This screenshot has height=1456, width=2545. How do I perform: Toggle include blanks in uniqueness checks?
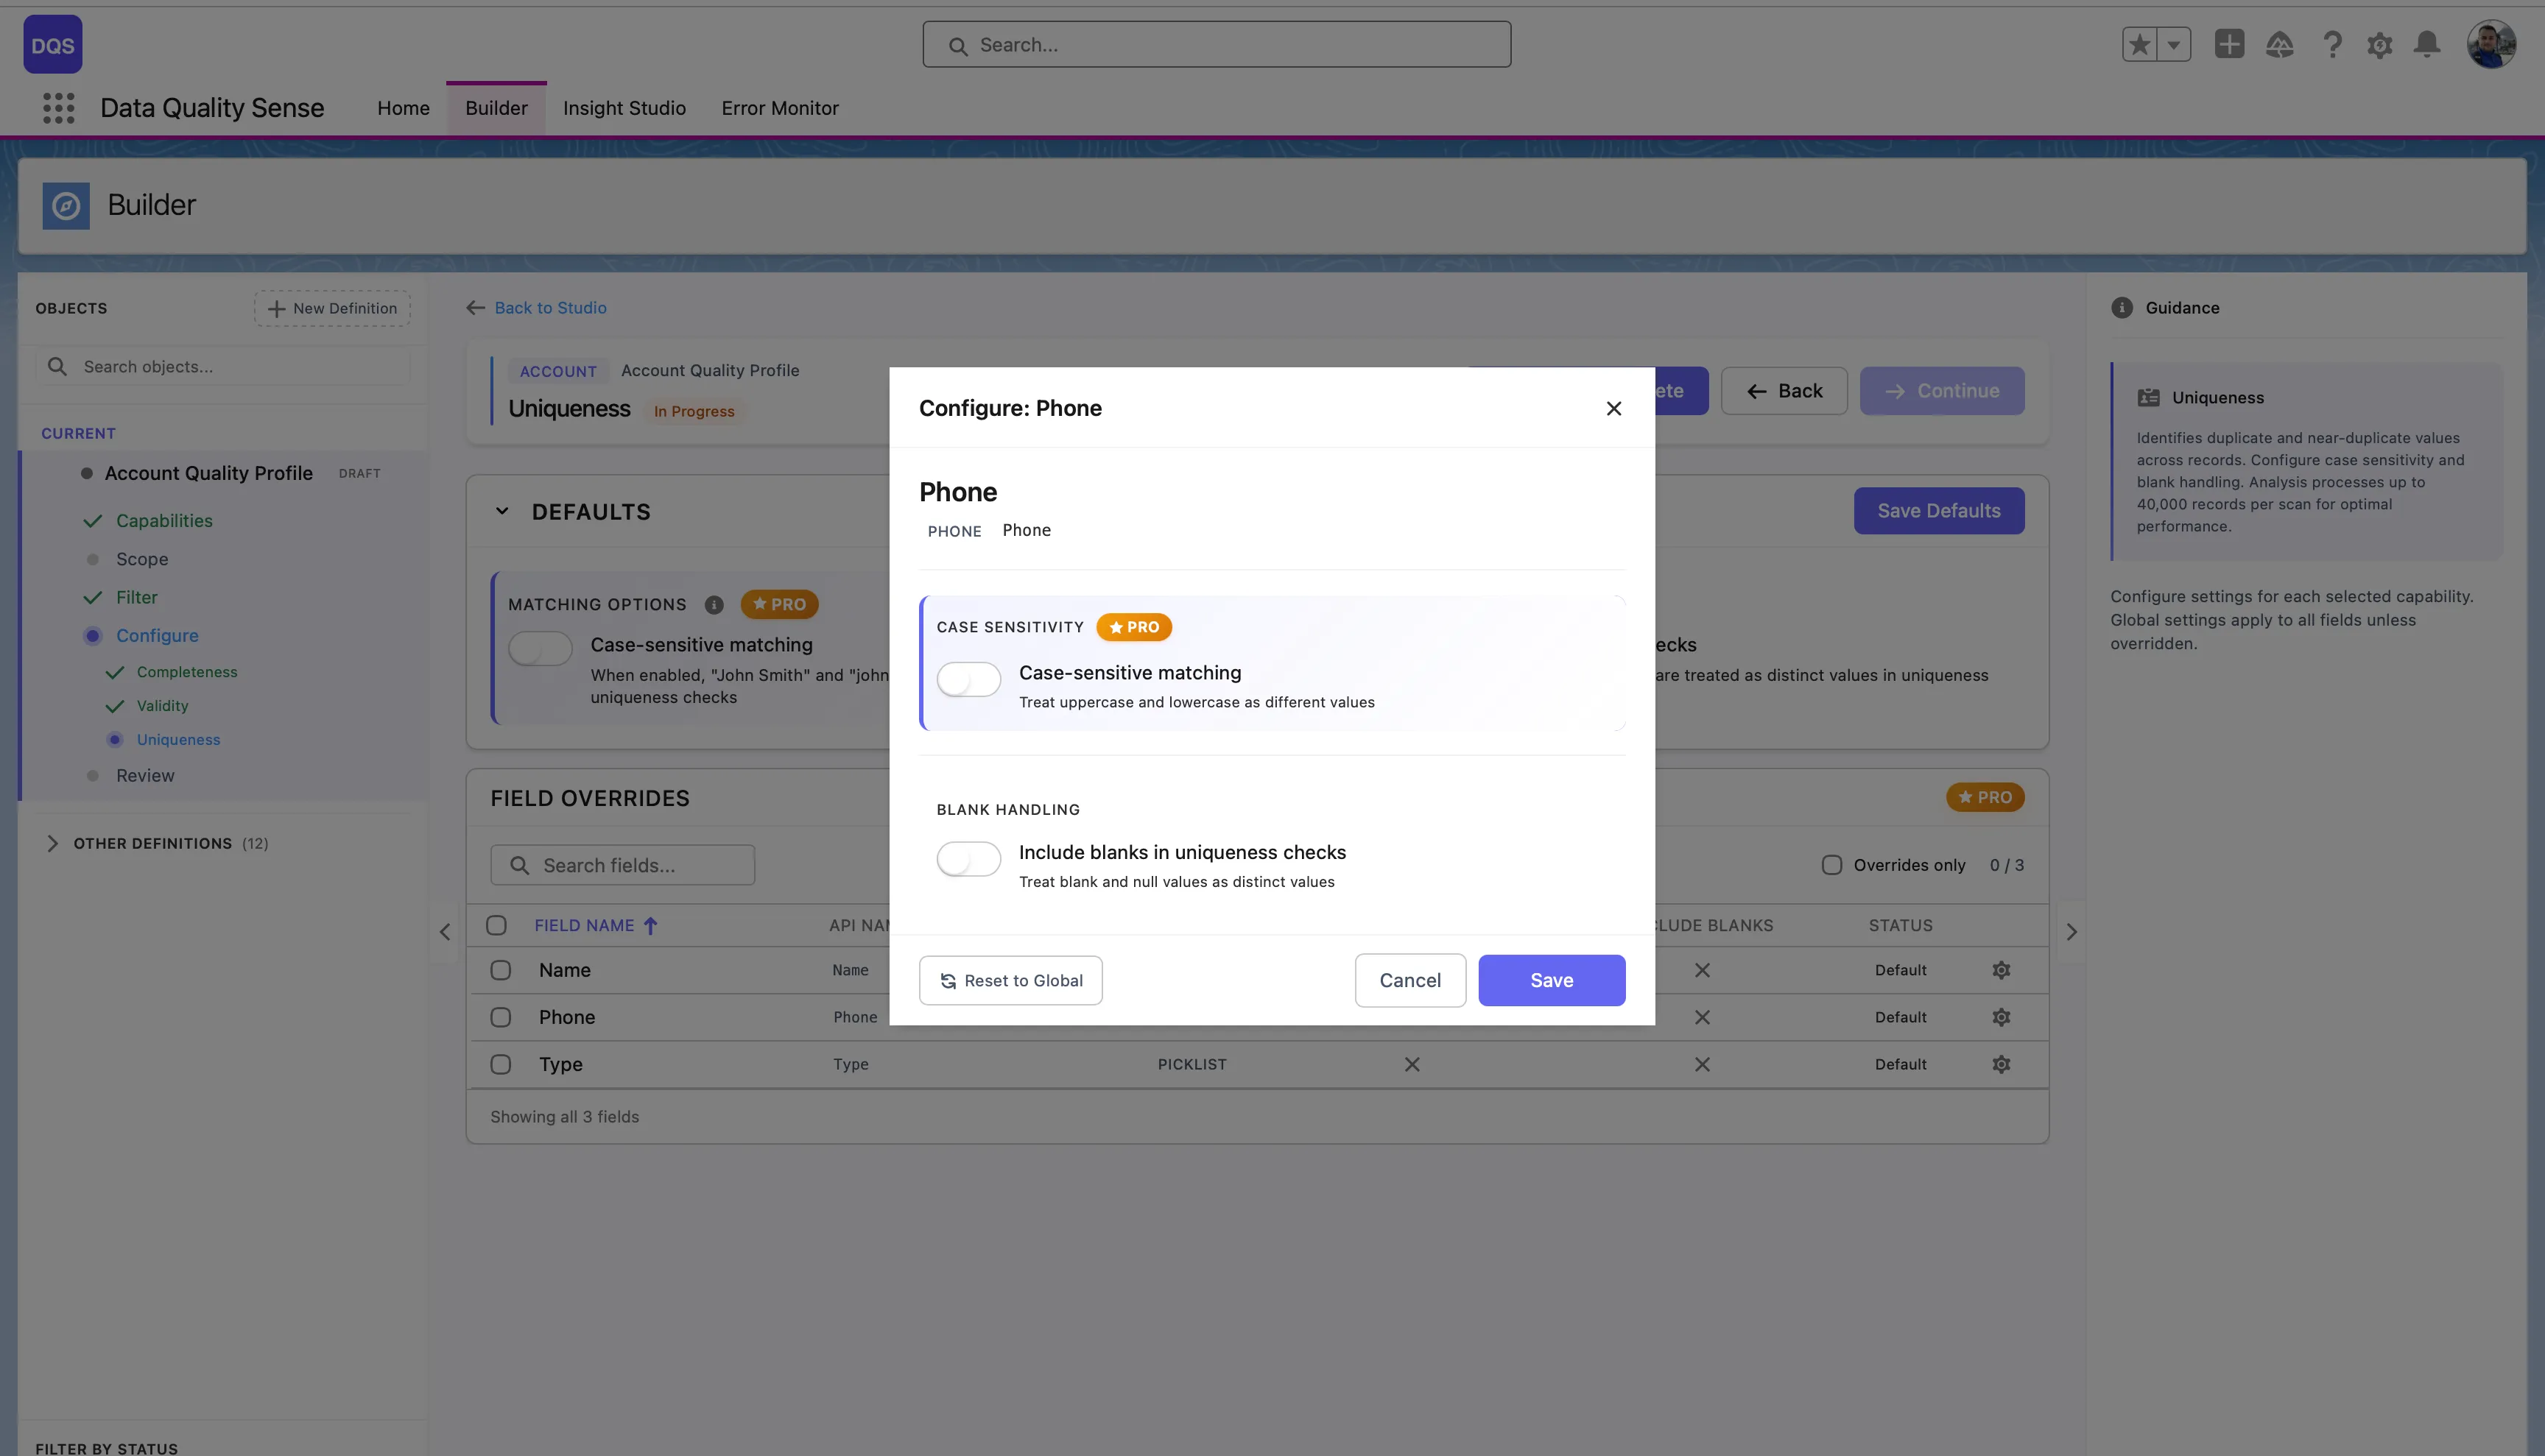coord(968,858)
